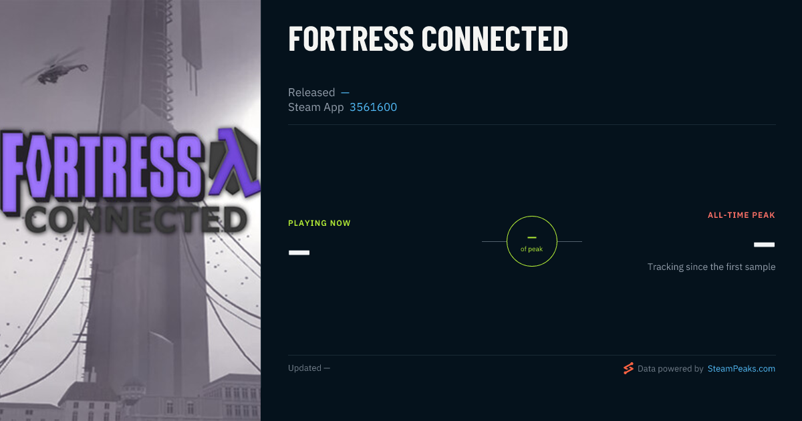Viewport: 802px width, 421px height.
Task: Click 'Tracking since the first sample' text
Action: click(711, 267)
